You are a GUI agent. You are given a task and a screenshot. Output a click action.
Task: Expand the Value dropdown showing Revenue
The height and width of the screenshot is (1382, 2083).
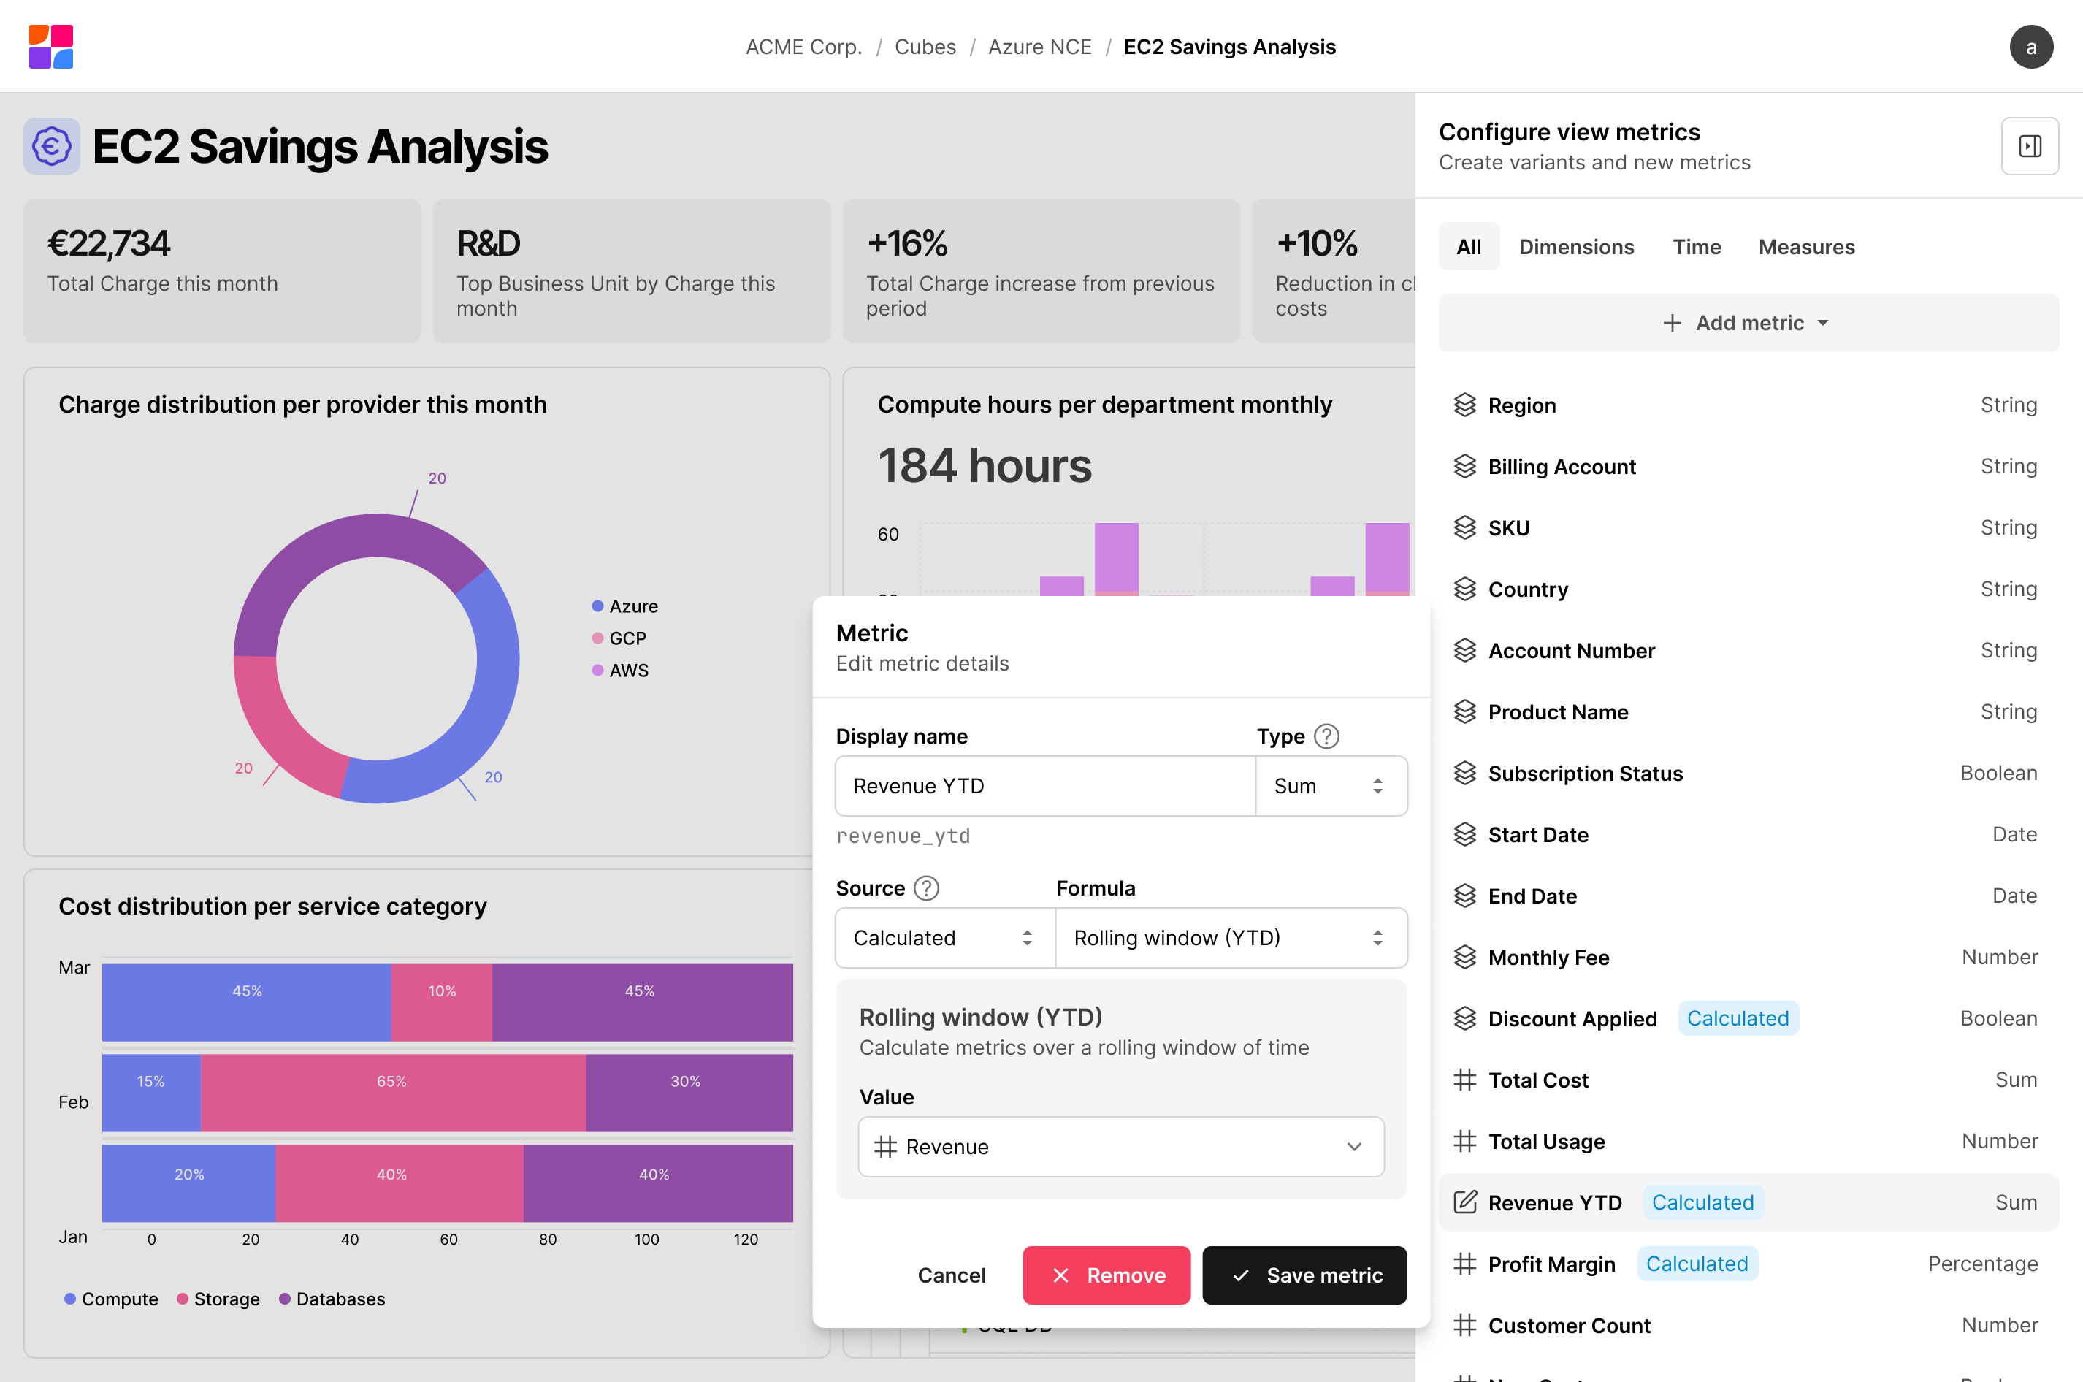[x=1121, y=1147]
